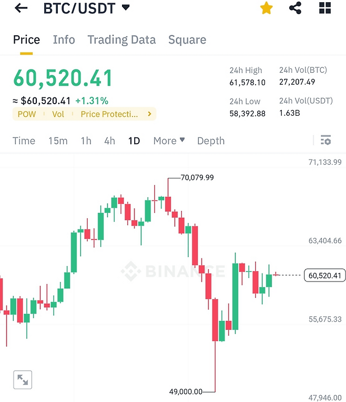Switch to the Info tab
The width and height of the screenshot is (346, 402).
64,40
